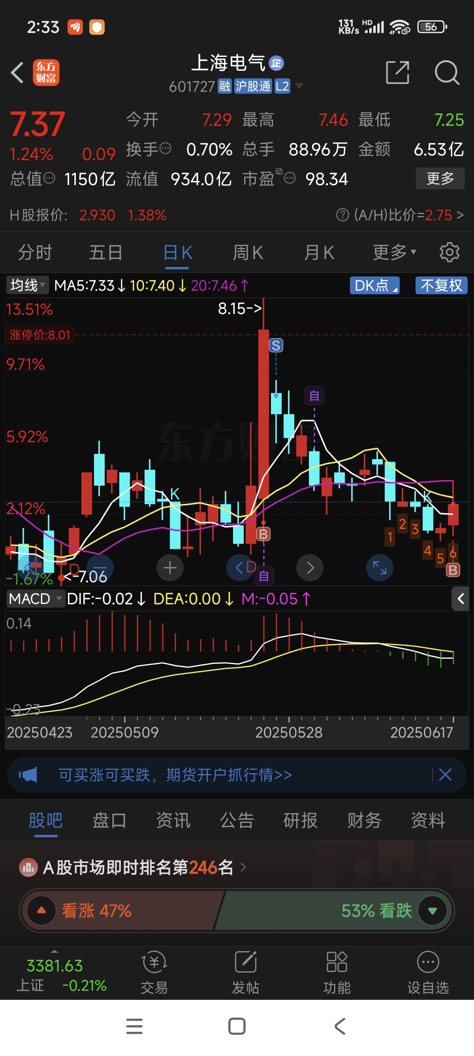Close the futures ad banner

click(x=445, y=775)
